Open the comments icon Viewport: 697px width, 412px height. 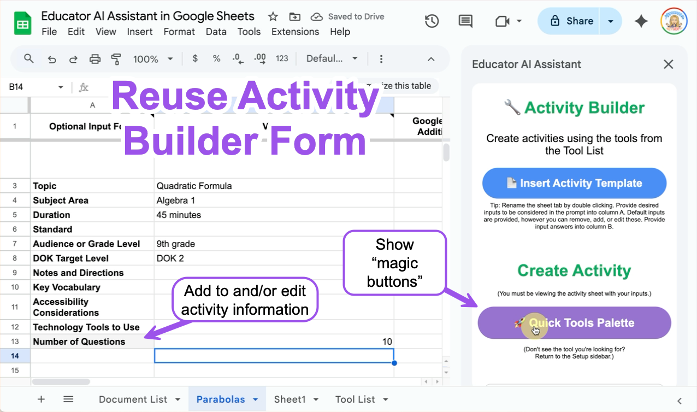click(465, 21)
